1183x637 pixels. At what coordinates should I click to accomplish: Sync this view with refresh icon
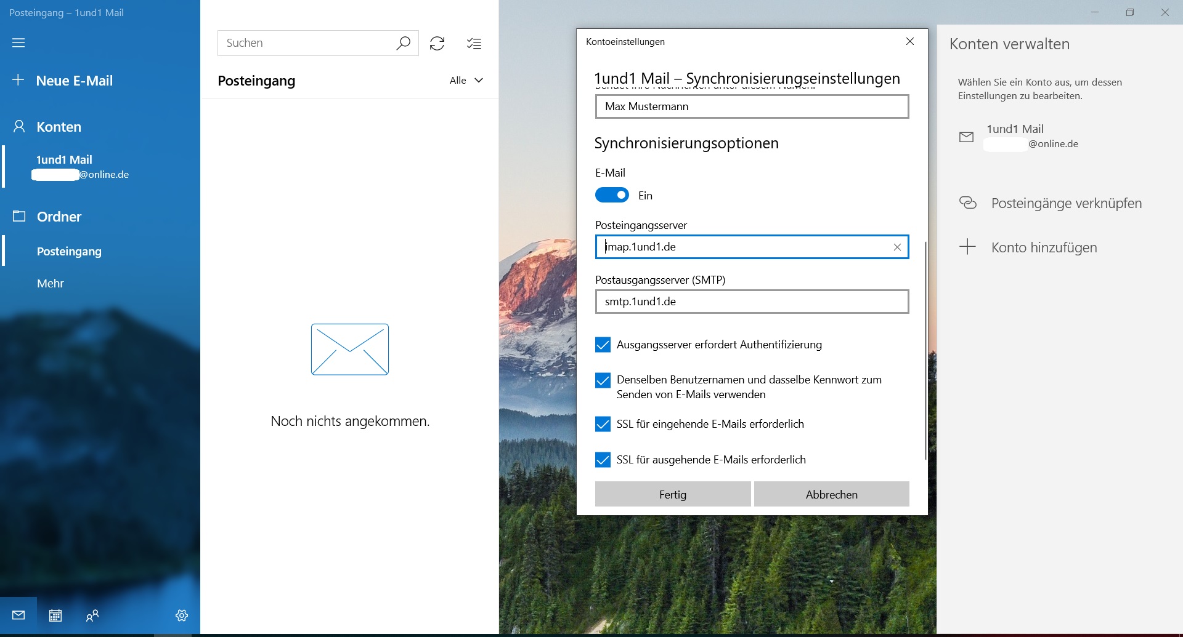tap(437, 43)
